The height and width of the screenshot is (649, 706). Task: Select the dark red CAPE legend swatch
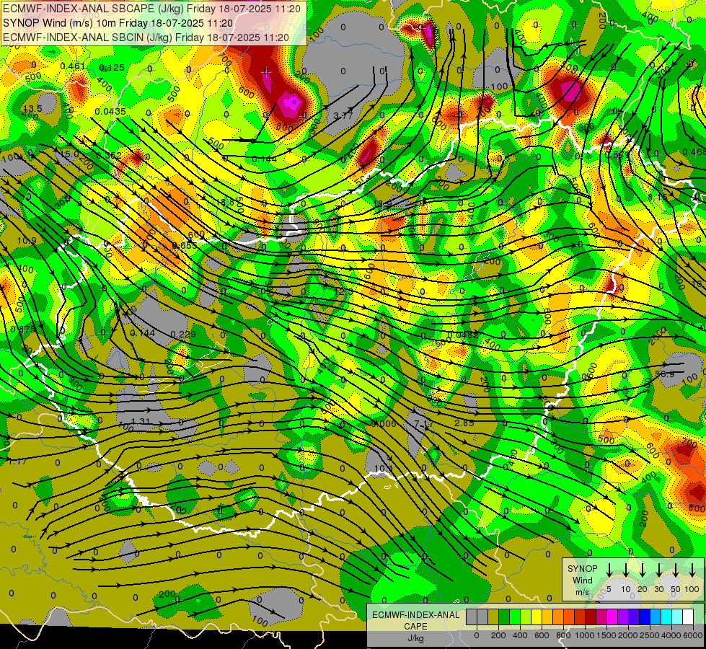(591, 617)
